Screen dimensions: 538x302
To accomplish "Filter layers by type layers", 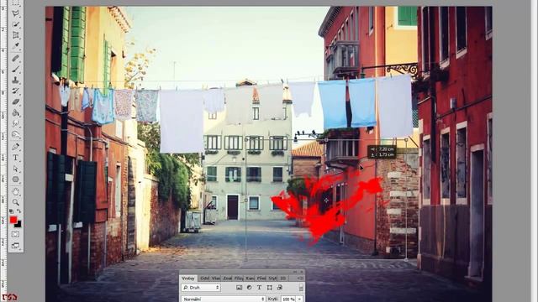I will point(260,288).
